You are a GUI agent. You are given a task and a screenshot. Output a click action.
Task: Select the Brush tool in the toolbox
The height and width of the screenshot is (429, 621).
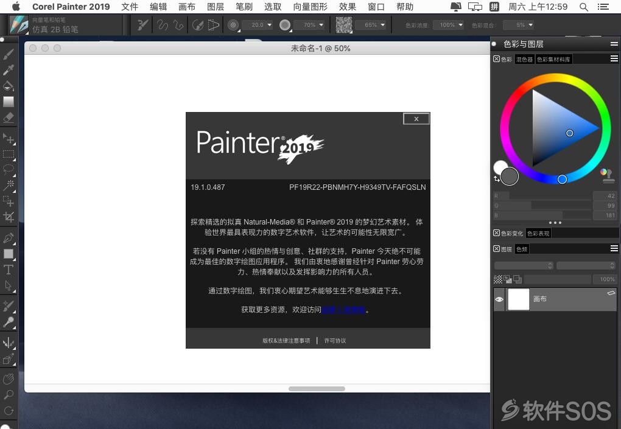[9, 54]
